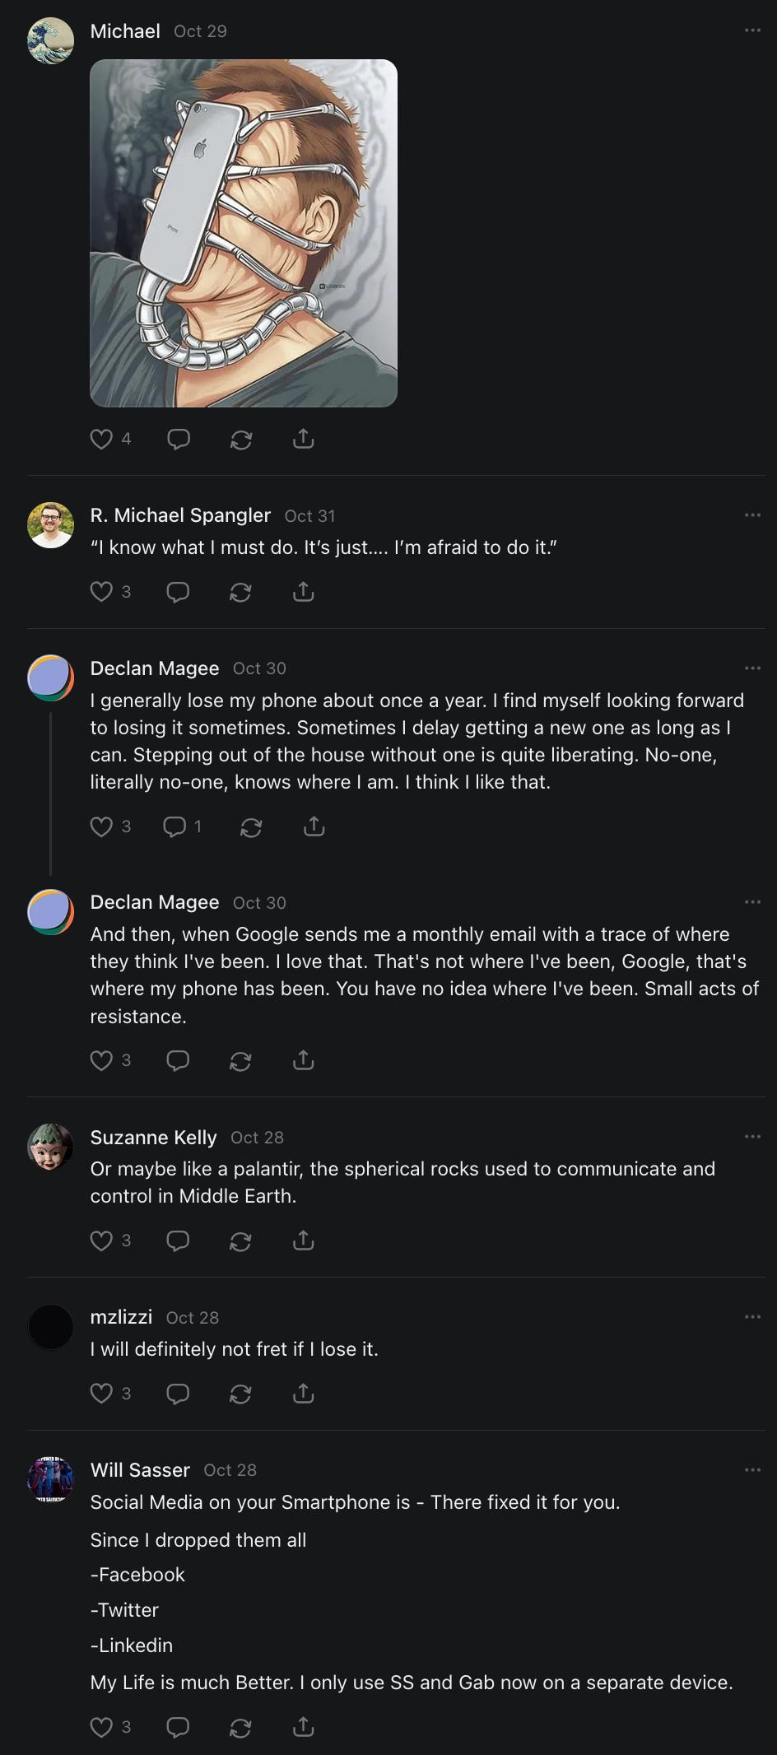Open R. Michael Spangler's profile name
The image size is (777, 1755).
tap(180, 515)
